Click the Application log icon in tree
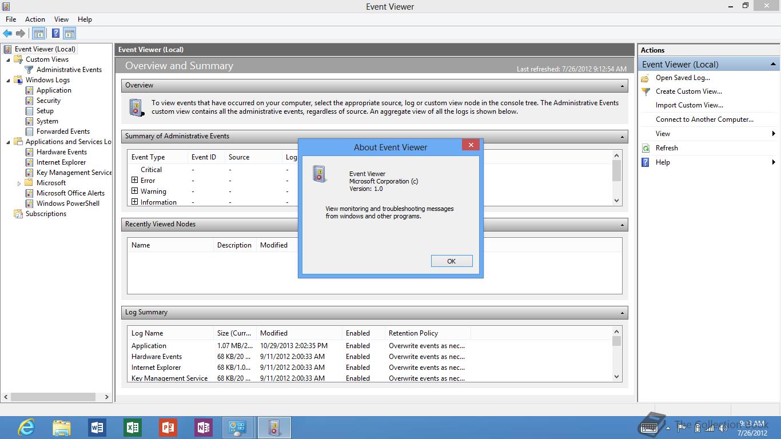 29,90
